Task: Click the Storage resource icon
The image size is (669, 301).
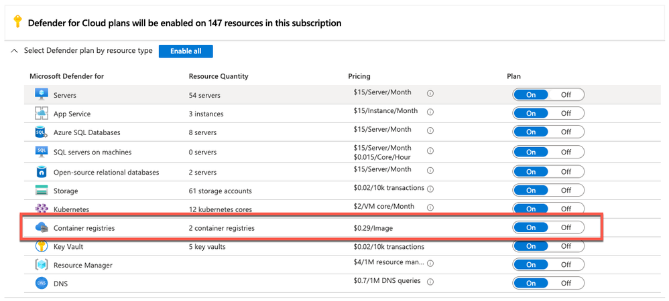Action: (41, 191)
